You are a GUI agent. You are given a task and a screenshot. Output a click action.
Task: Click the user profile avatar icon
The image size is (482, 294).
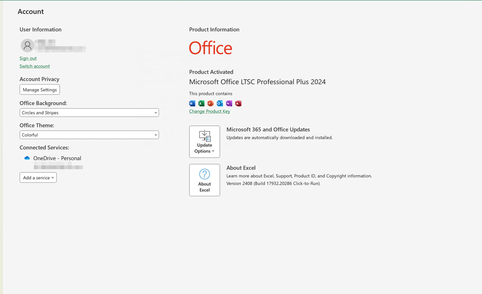(x=27, y=46)
